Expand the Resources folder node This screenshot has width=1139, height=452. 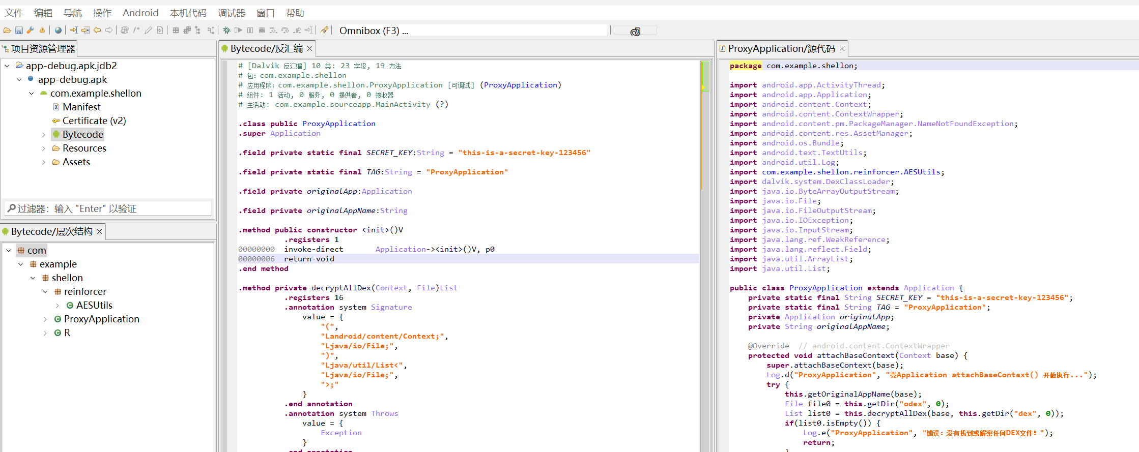pos(44,148)
